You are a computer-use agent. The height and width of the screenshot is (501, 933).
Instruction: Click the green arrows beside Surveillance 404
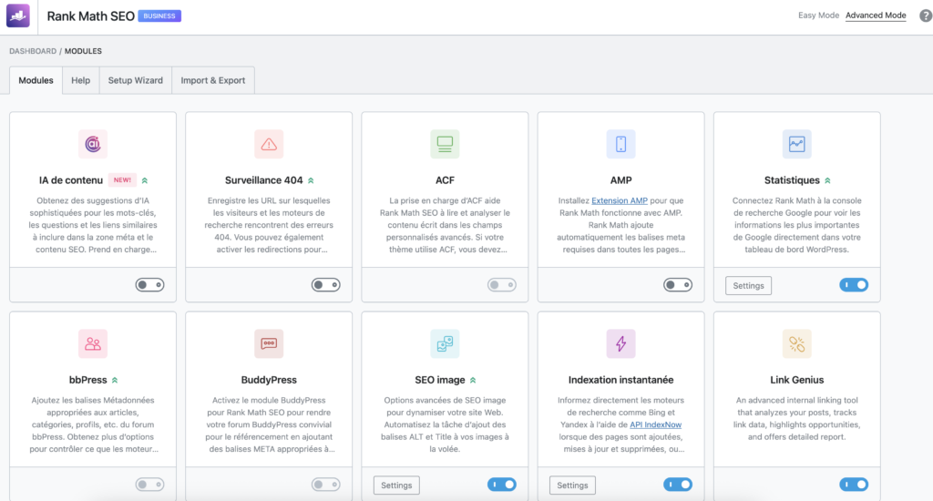coord(311,180)
